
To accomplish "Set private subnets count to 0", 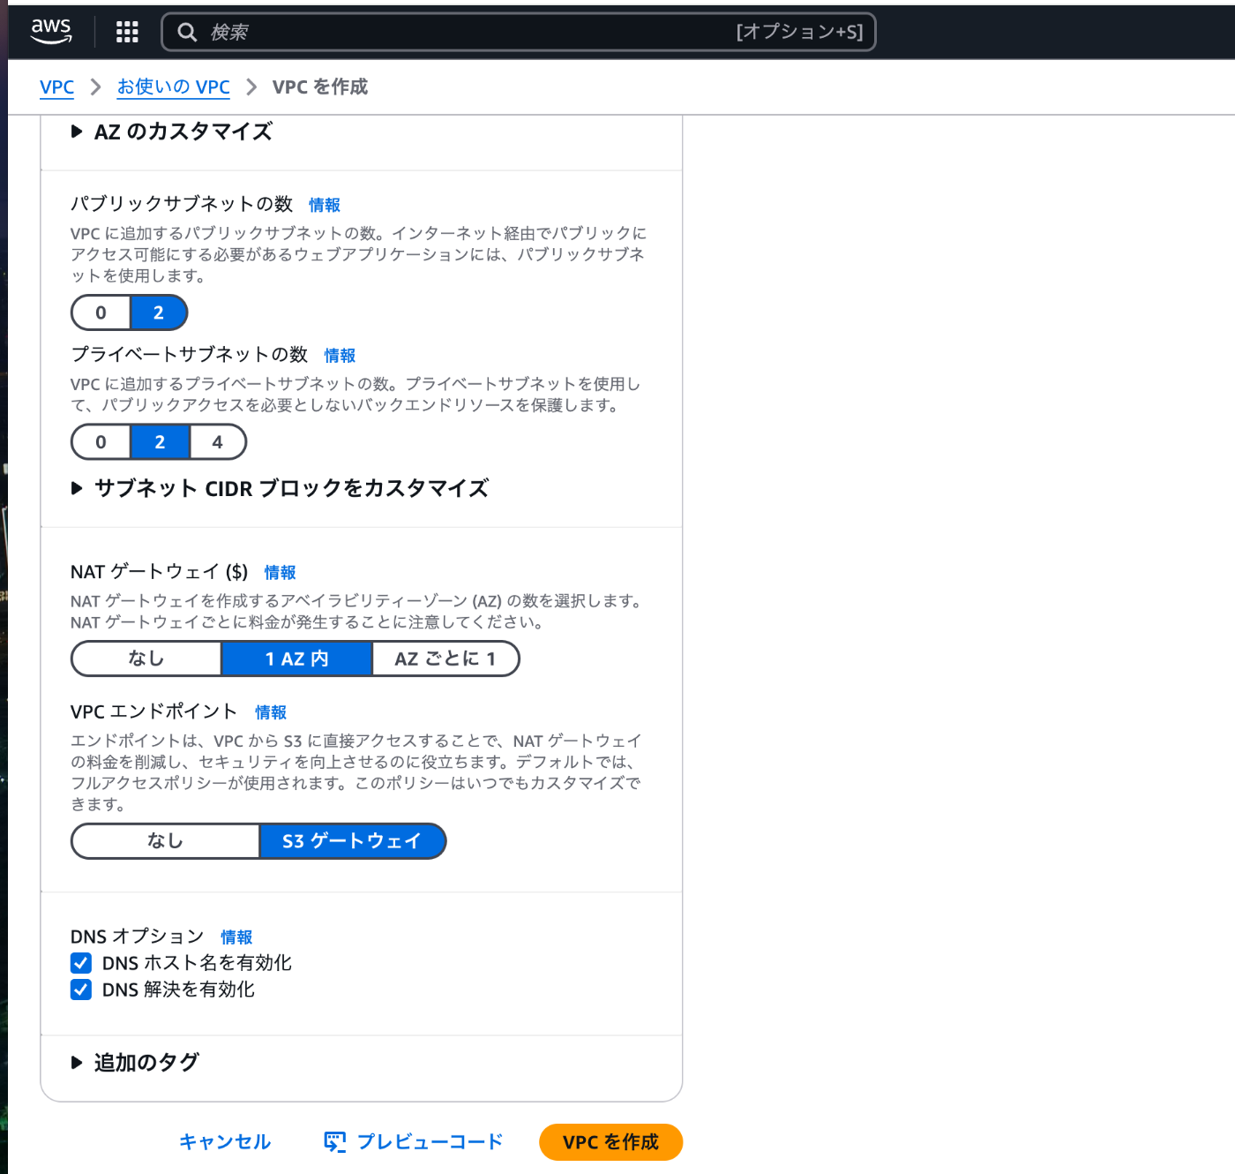I will click(x=101, y=442).
